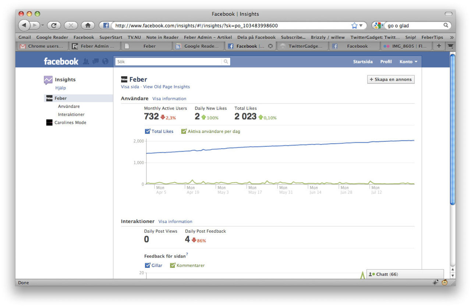Expand the bookmarks overflow chevron
Image resolution: width=471 pixels, height=307 pixels.
point(452,37)
